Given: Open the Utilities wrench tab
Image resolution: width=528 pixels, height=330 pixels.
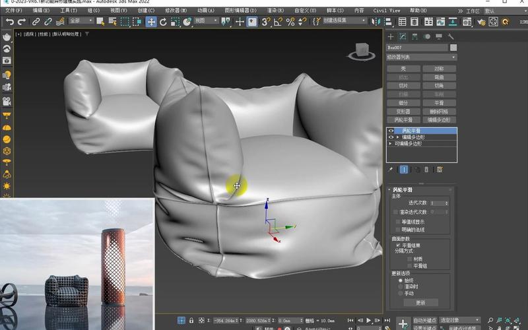Looking at the screenshot, I should pyautogui.click(x=451, y=36).
